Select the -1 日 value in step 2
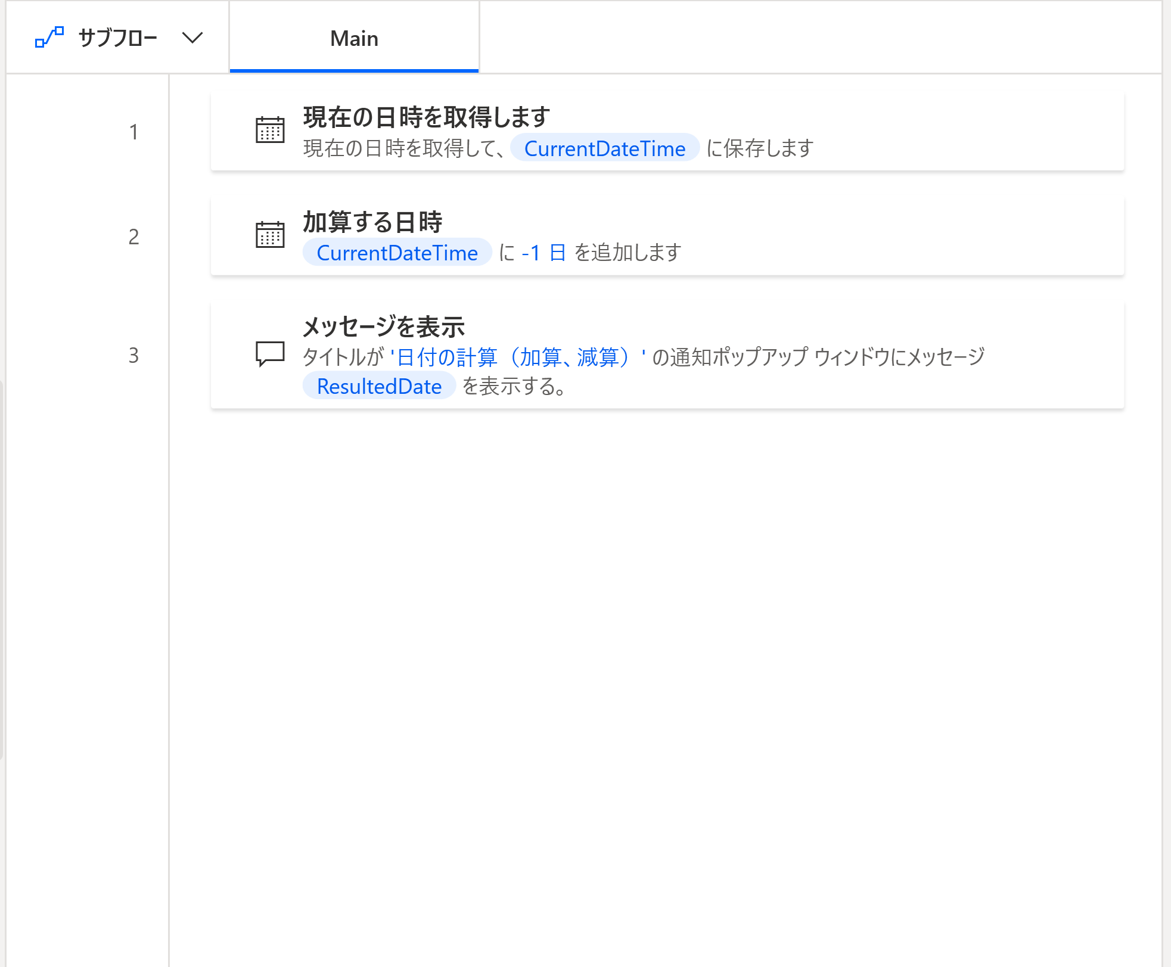The height and width of the screenshot is (967, 1171). [543, 253]
